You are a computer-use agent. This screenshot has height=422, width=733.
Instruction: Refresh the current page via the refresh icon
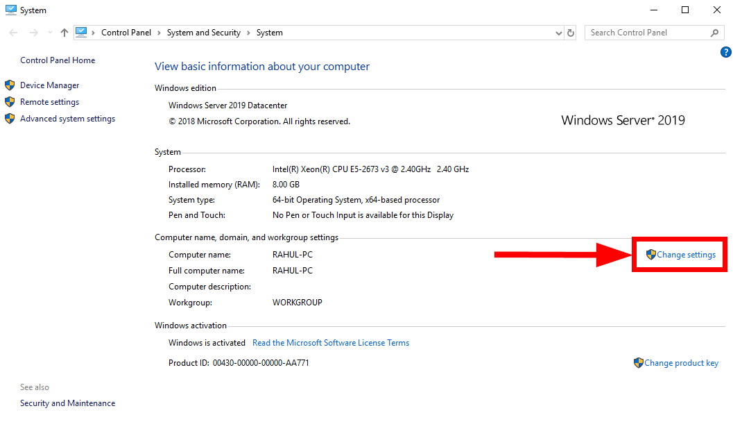570,33
